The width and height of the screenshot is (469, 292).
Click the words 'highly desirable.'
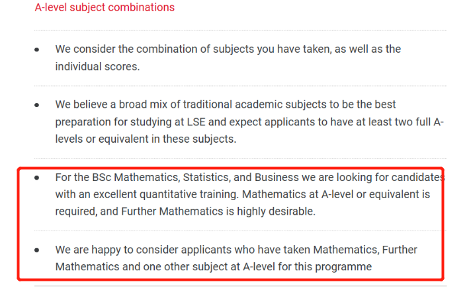tap(277, 211)
